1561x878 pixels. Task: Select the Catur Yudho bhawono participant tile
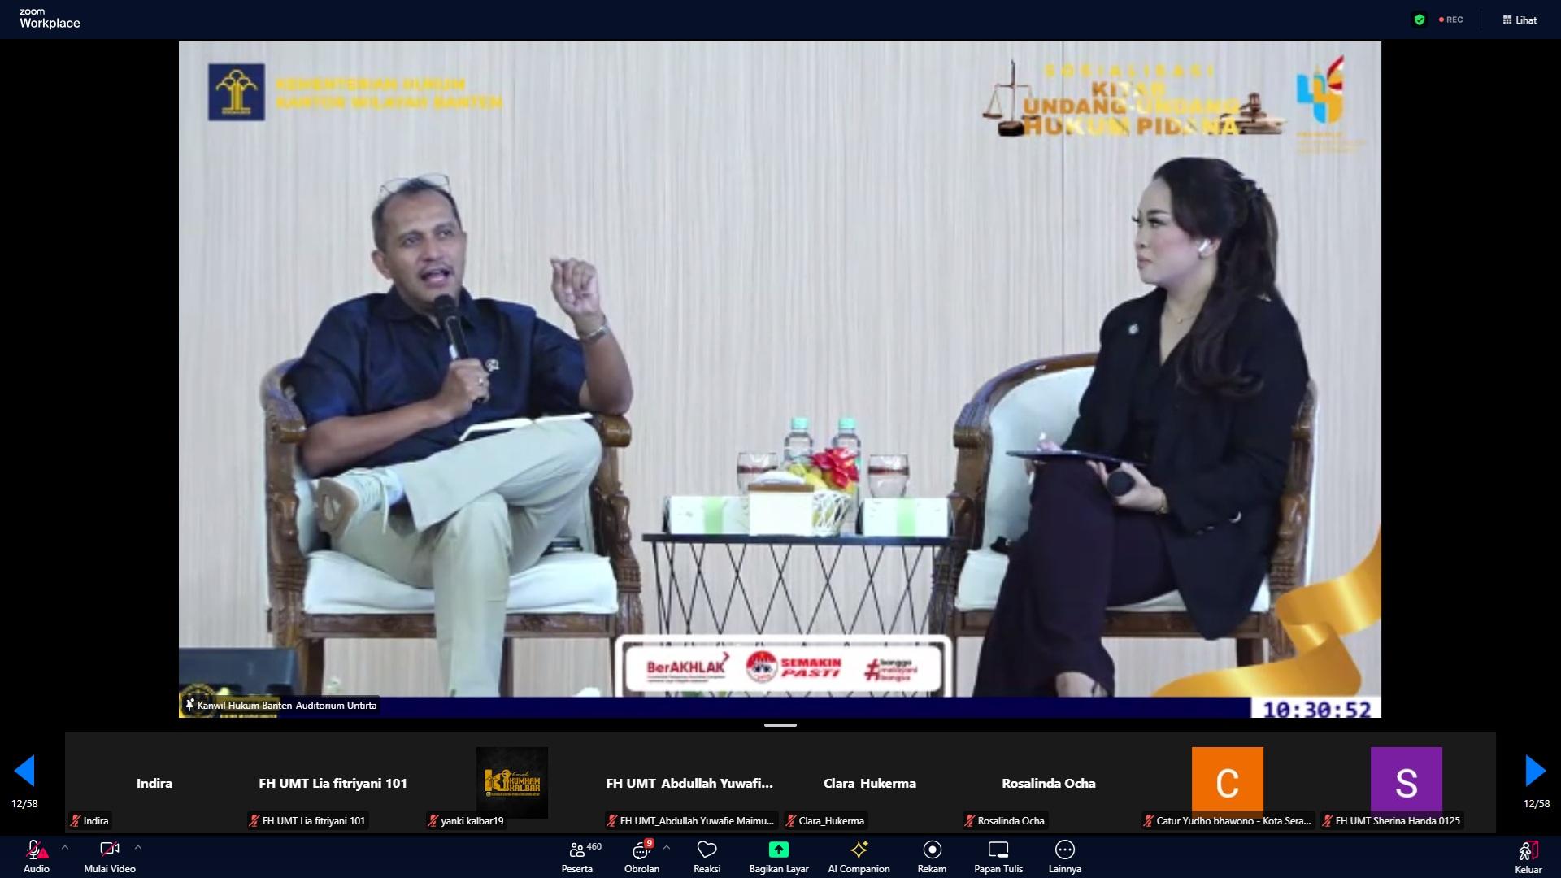[1227, 783]
